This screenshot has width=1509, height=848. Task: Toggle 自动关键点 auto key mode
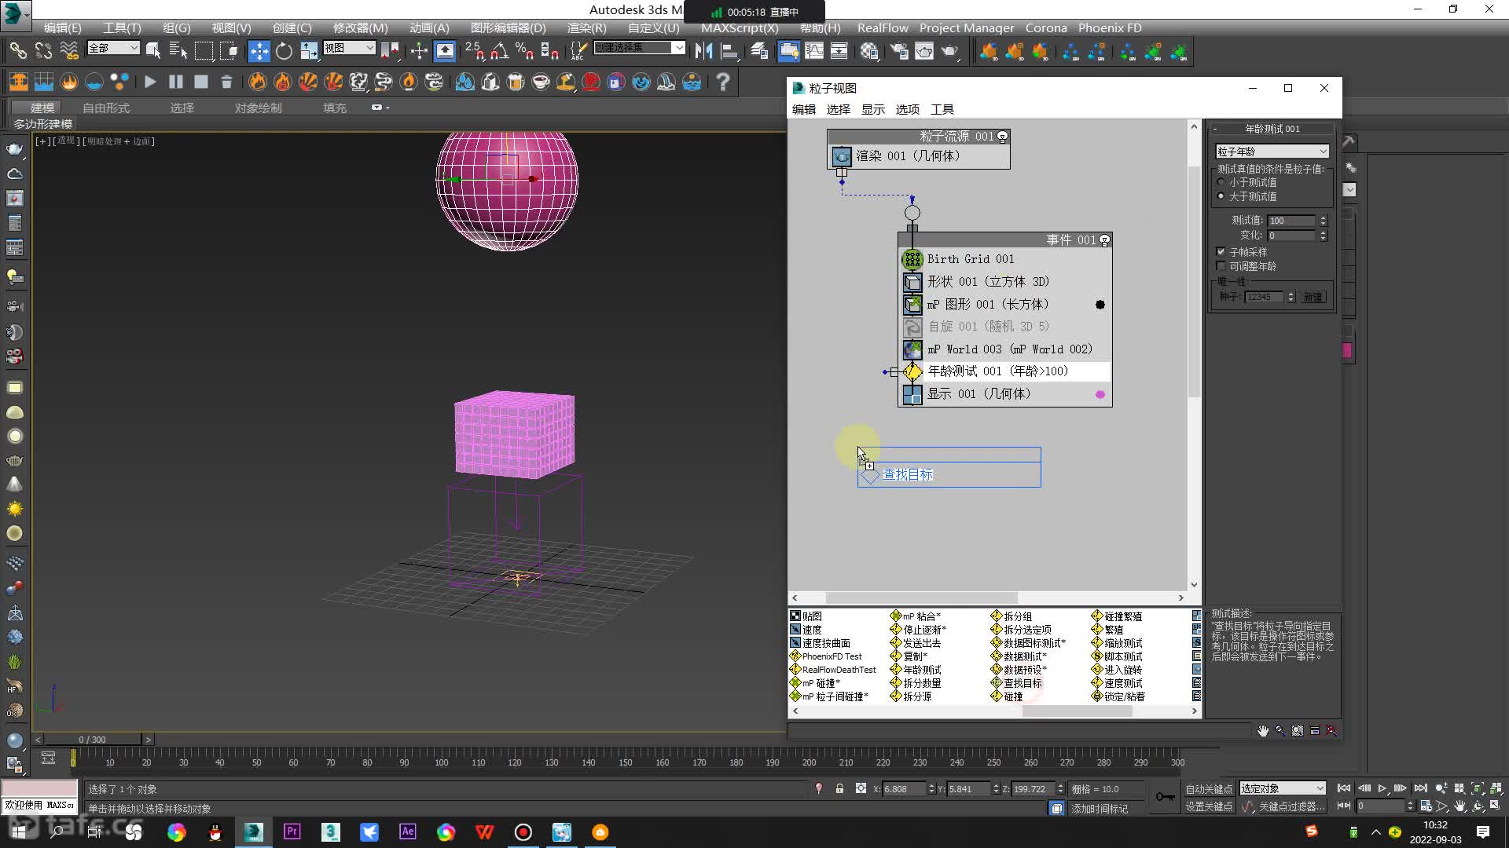coord(1209,789)
